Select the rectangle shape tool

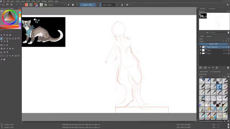pos(7,39)
